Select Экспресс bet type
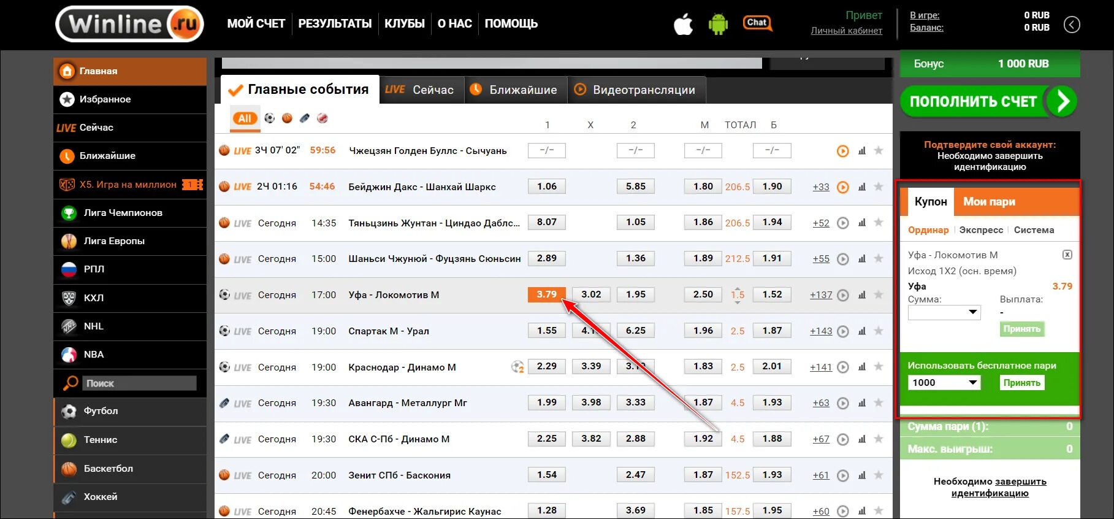 [x=981, y=230]
